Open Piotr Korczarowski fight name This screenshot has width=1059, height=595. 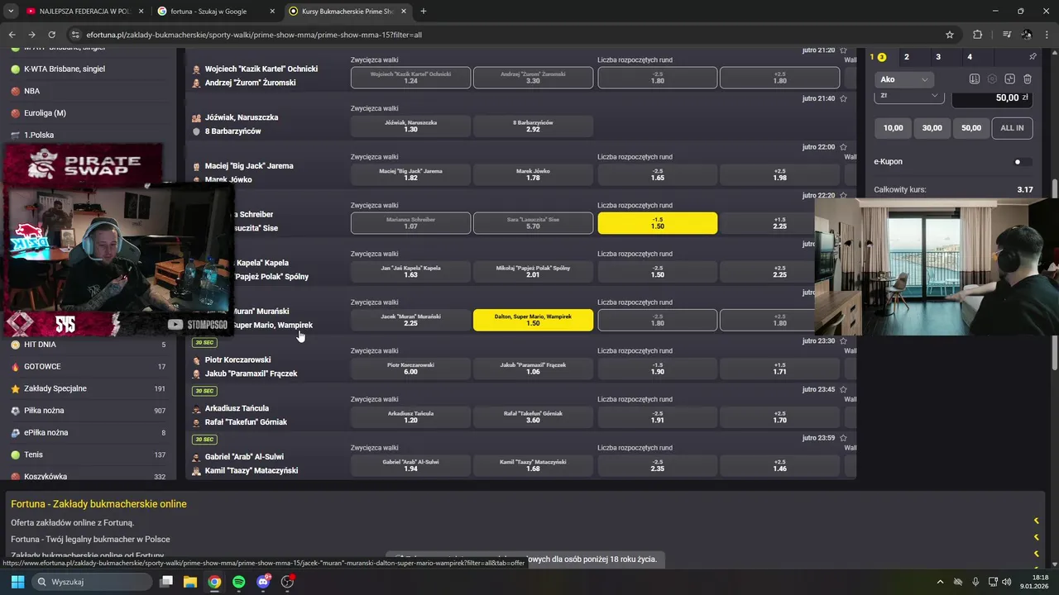click(x=237, y=359)
